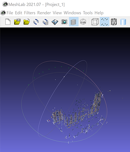Expand the Windows menu
The image size is (130, 152).
[72, 13]
